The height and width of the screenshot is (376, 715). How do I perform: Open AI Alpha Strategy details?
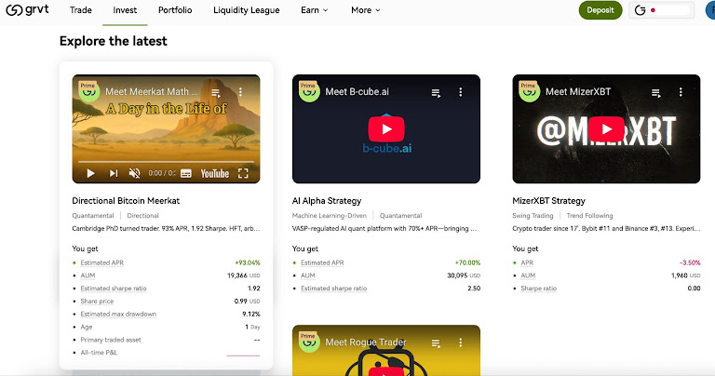tap(327, 200)
